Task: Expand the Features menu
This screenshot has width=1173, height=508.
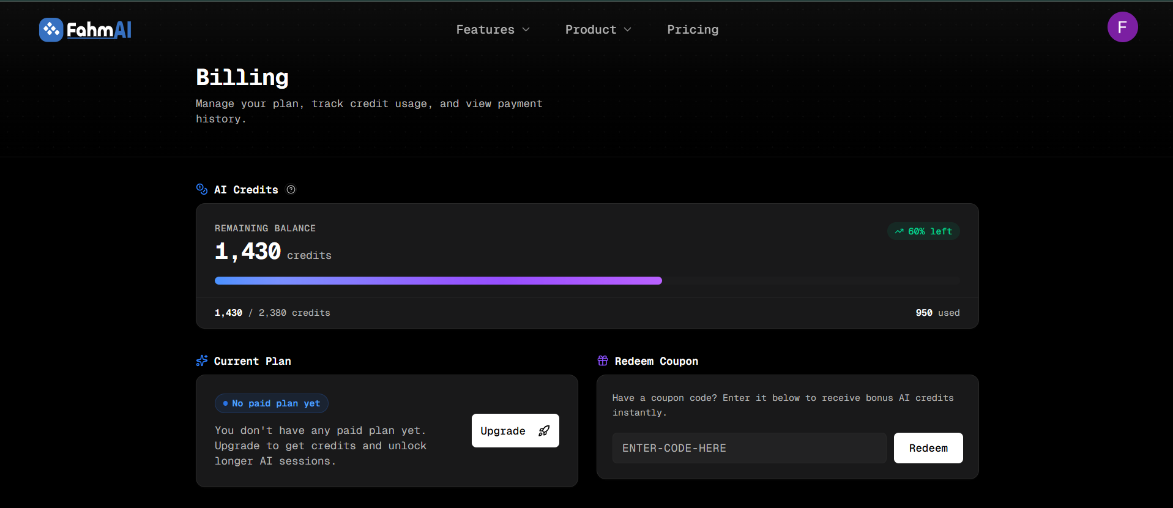Action: (x=493, y=29)
